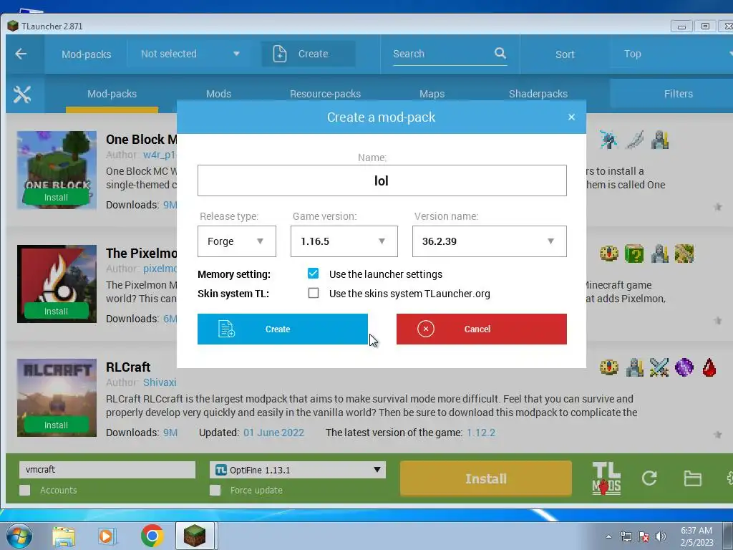This screenshot has width=733, height=550.
Task: Switch to the Maps tab
Action: click(432, 94)
